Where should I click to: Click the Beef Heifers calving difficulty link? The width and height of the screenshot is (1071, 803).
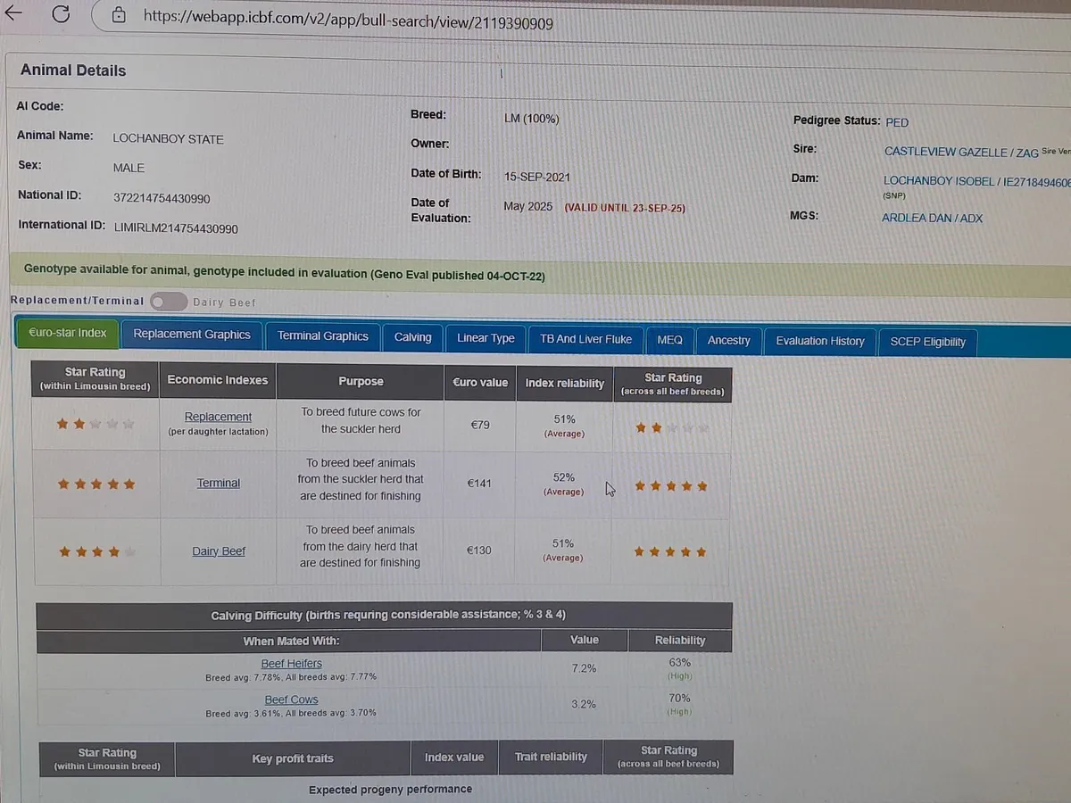click(x=291, y=664)
